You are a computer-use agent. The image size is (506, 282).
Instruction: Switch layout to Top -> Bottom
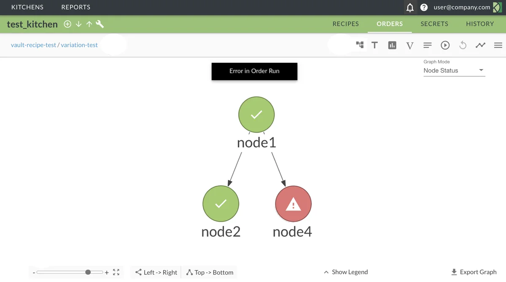(x=210, y=272)
